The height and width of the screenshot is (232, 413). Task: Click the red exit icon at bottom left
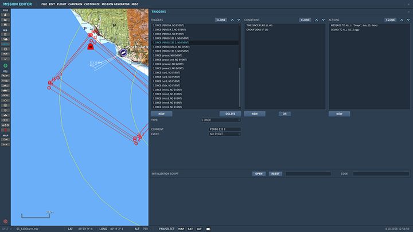click(5, 221)
